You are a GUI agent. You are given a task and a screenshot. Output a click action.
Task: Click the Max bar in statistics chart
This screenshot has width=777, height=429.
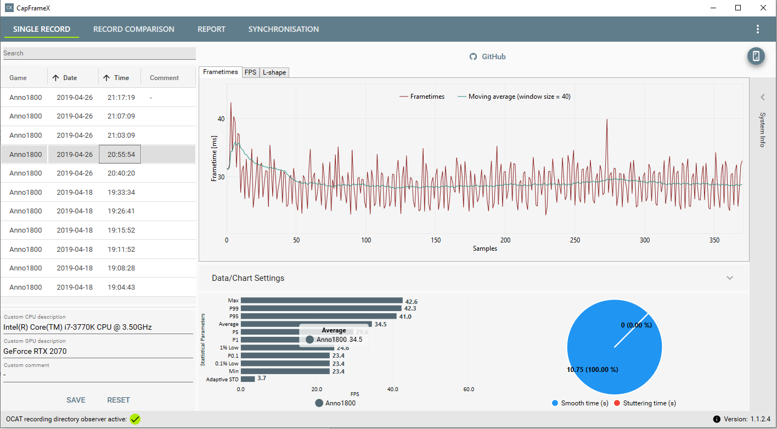click(x=322, y=301)
